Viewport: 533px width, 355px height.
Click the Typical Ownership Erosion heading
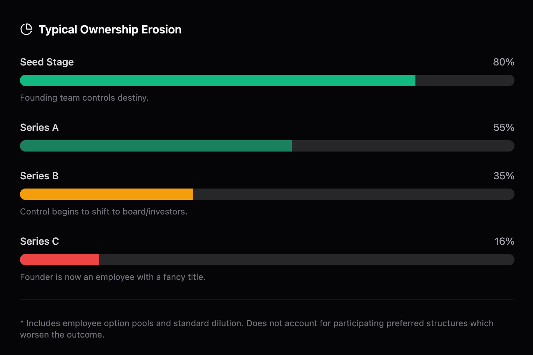(110, 30)
